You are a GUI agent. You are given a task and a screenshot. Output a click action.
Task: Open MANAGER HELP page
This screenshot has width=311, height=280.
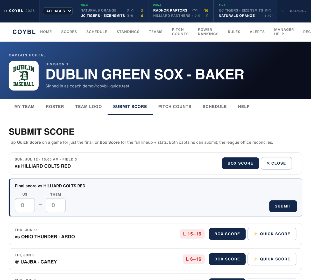284,32
